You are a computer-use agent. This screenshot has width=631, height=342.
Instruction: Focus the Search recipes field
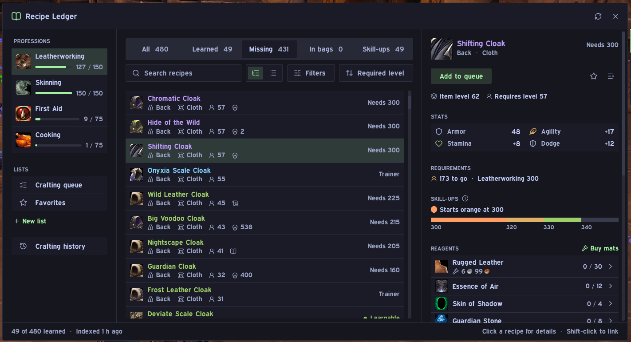[183, 73]
